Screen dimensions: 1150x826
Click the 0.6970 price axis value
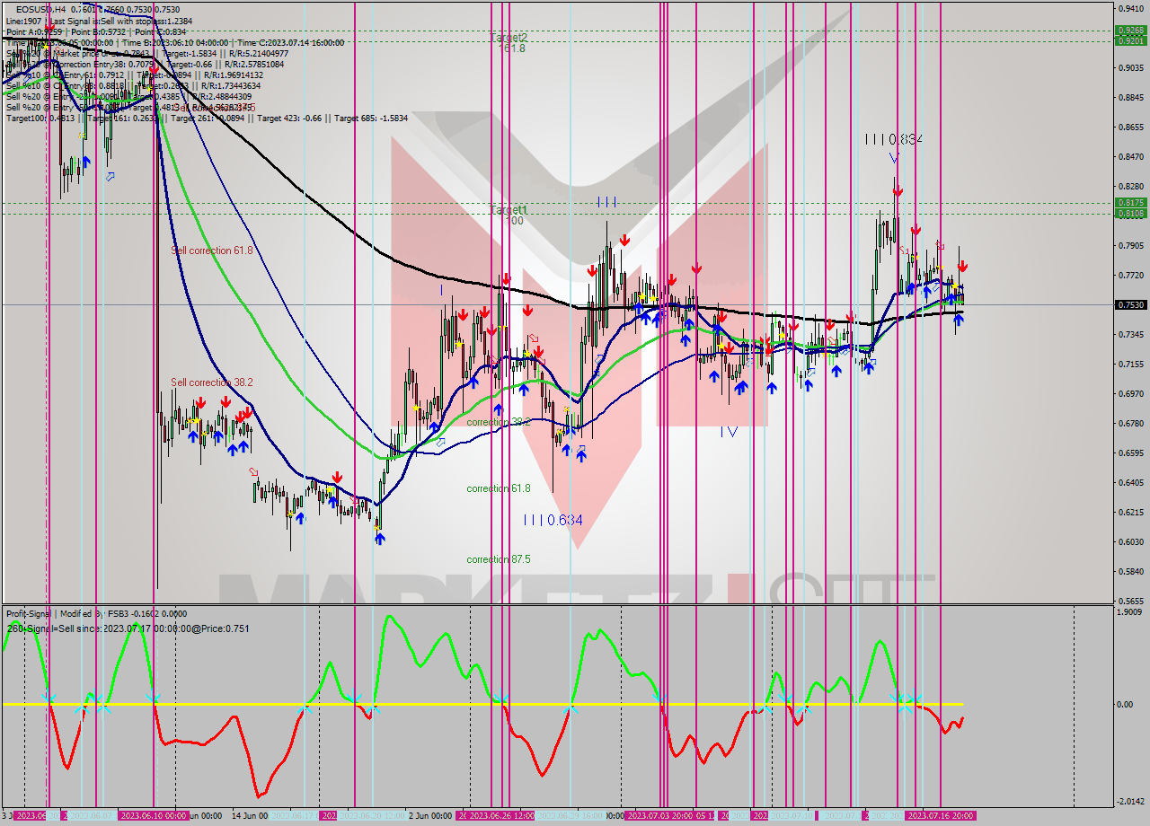[x=1130, y=393]
